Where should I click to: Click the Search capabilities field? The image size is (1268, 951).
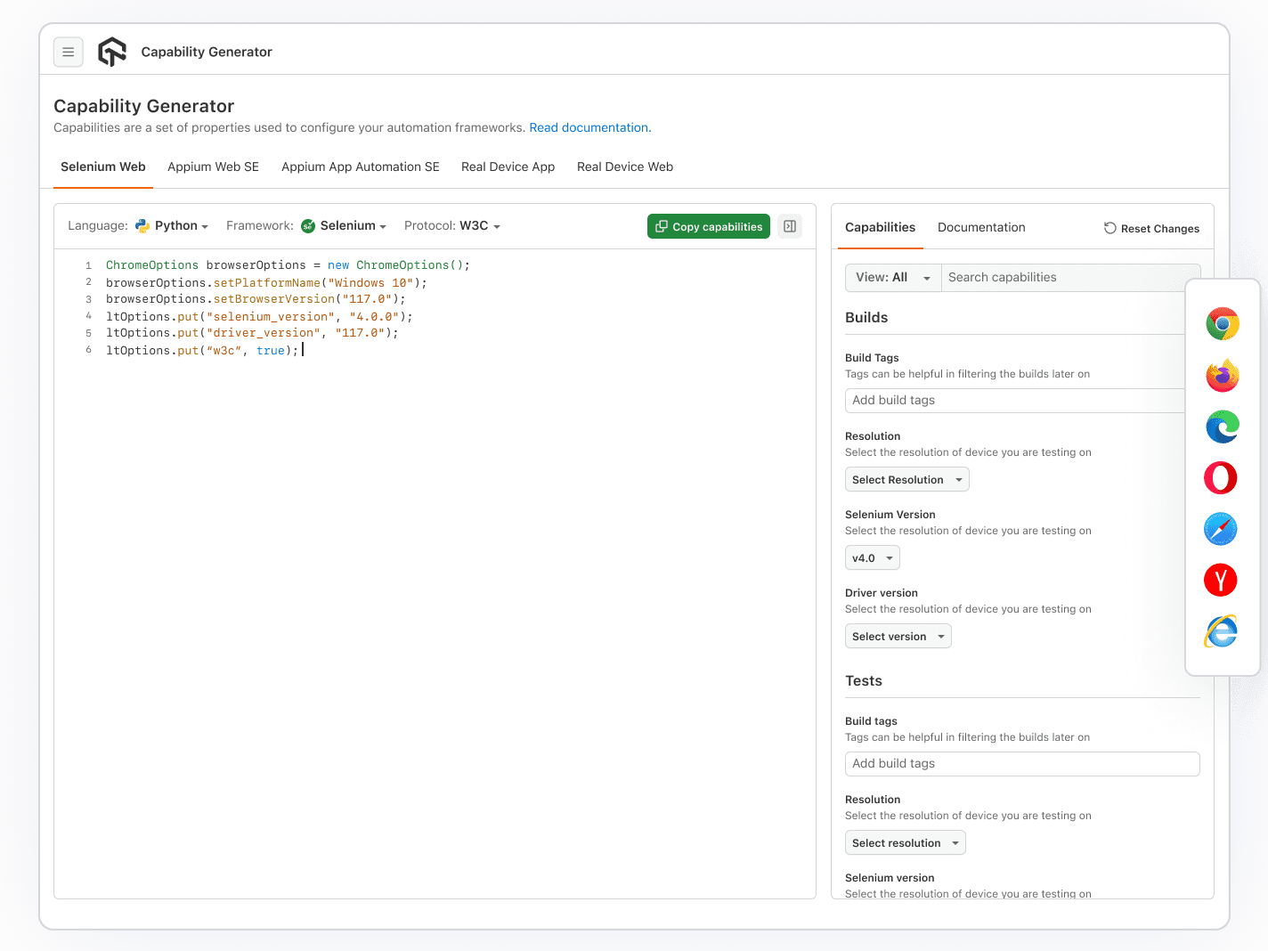[x=1069, y=277]
